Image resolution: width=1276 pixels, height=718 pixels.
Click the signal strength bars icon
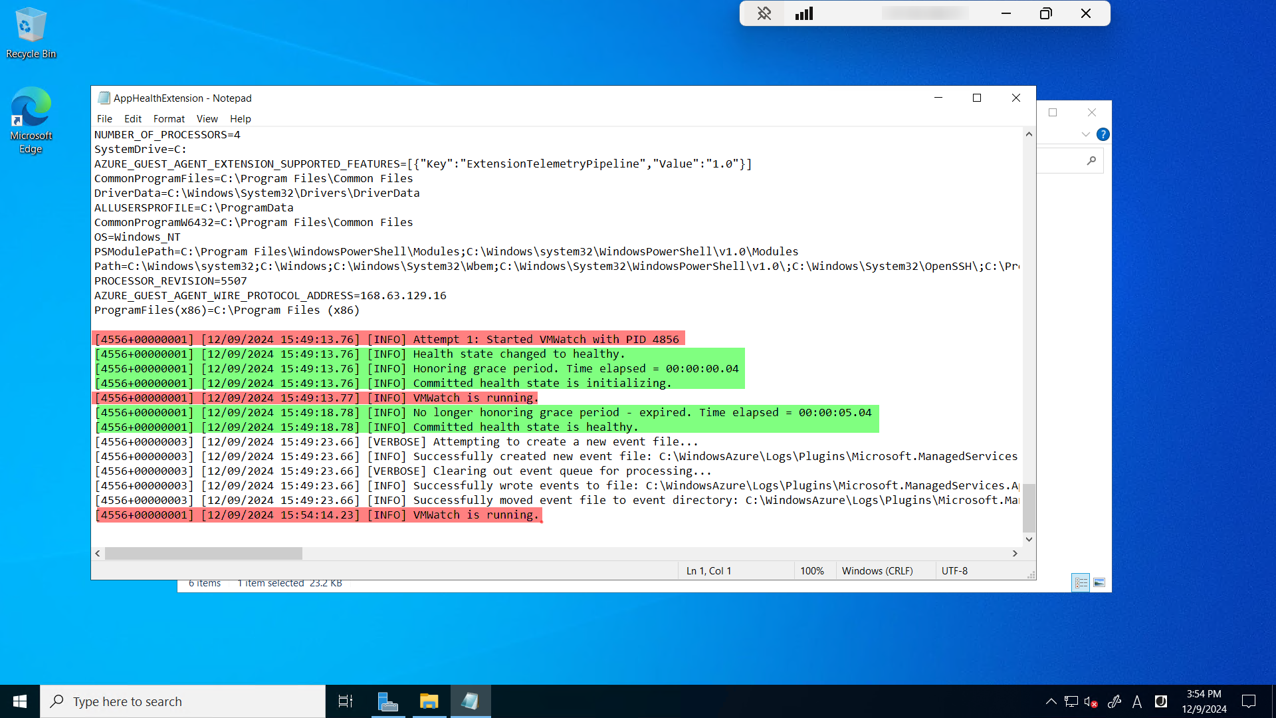point(804,13)
